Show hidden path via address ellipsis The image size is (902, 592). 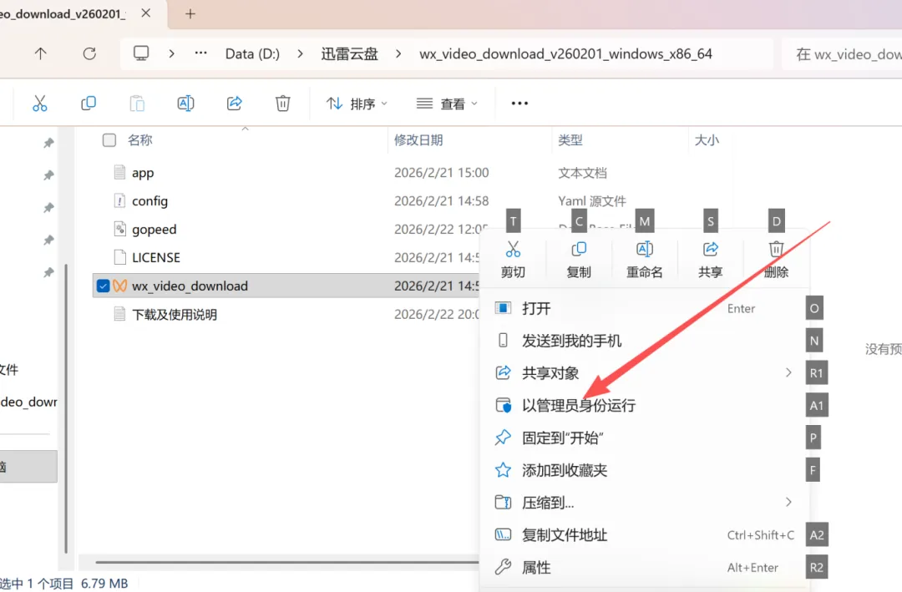[x=200, y=53]
